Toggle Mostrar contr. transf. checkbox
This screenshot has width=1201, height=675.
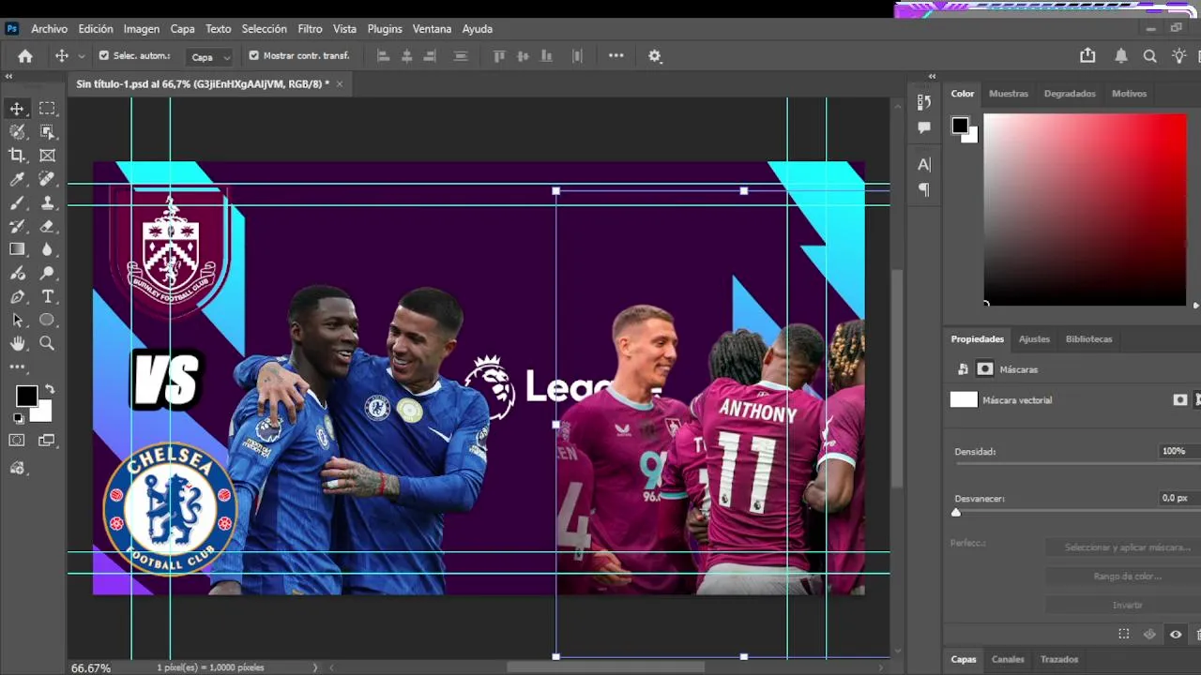click(x=253, y=55)
